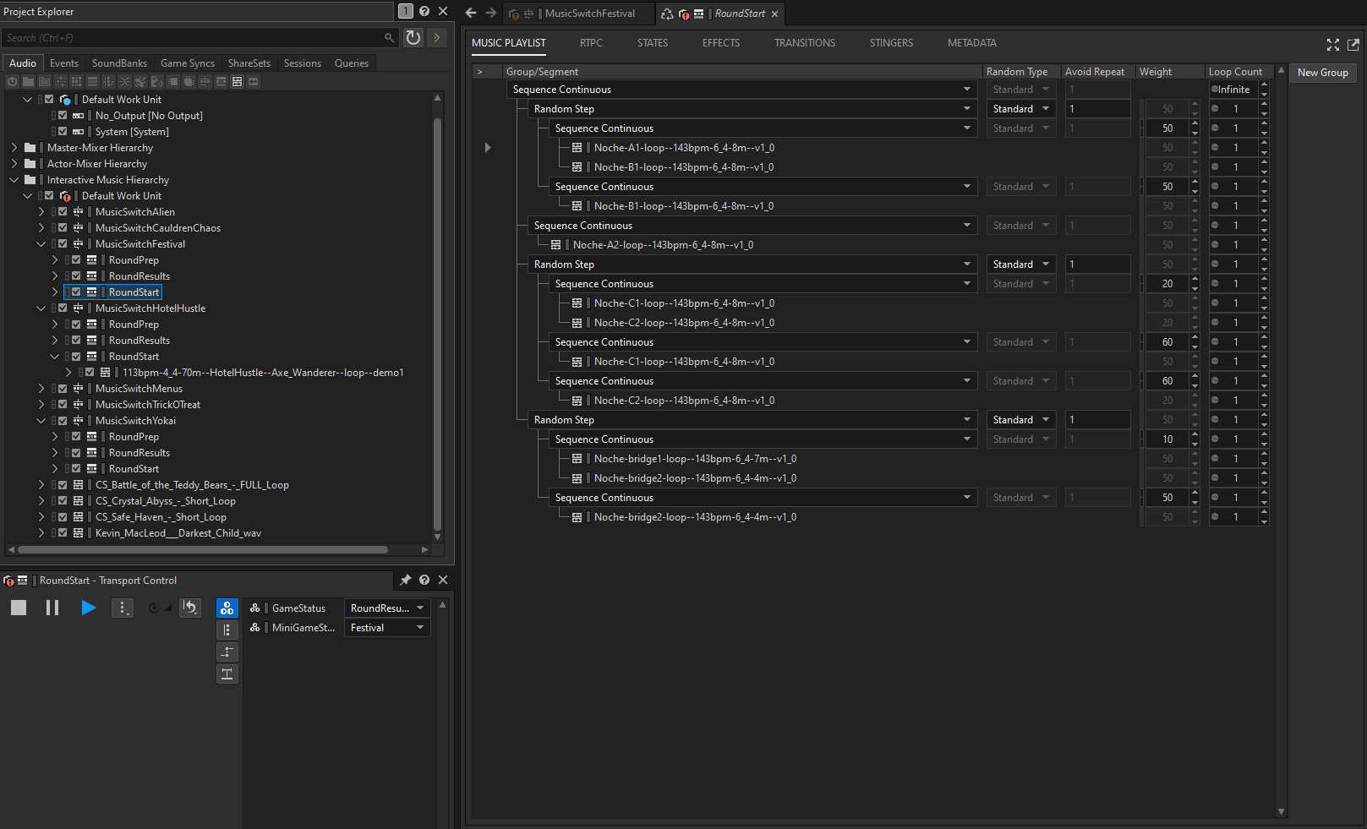Click the New Group button
1367x829 pixels.
coord(1323,73)
